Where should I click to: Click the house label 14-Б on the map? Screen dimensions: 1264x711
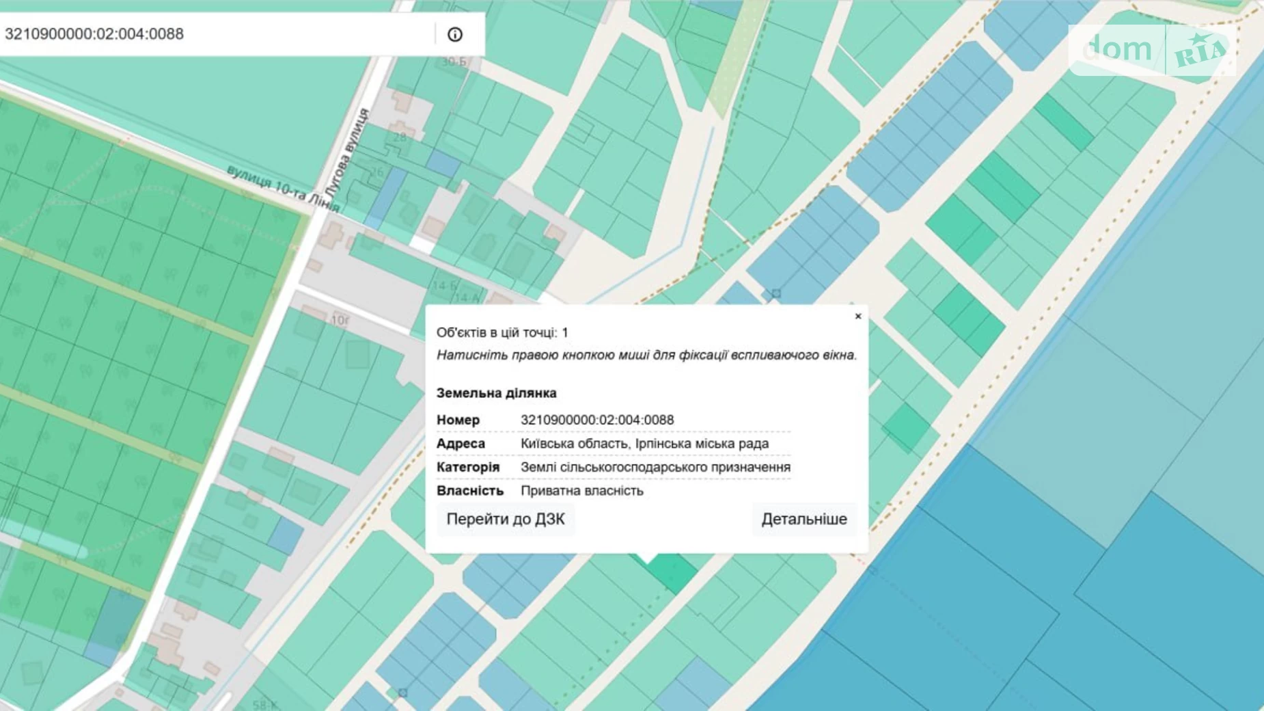click(444, 285)
